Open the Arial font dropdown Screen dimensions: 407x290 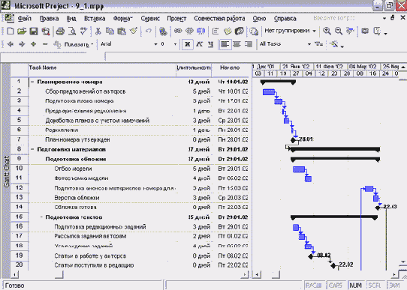pyautogui.click(x=155, y=44)
